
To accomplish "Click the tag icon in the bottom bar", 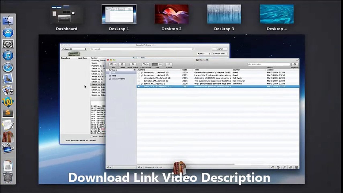I will [x=272, y=167].
